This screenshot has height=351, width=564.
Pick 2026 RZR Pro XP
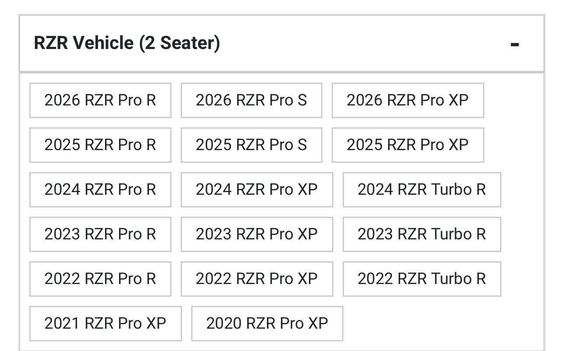[407, 100]
